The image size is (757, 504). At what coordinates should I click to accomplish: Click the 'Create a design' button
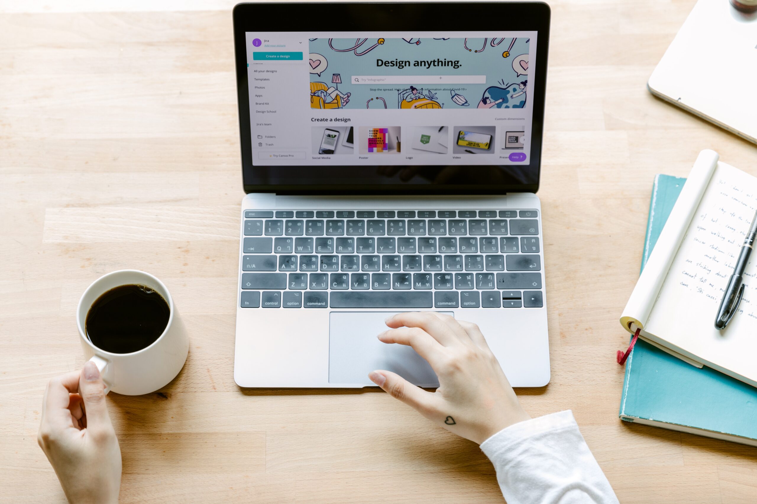278,56
